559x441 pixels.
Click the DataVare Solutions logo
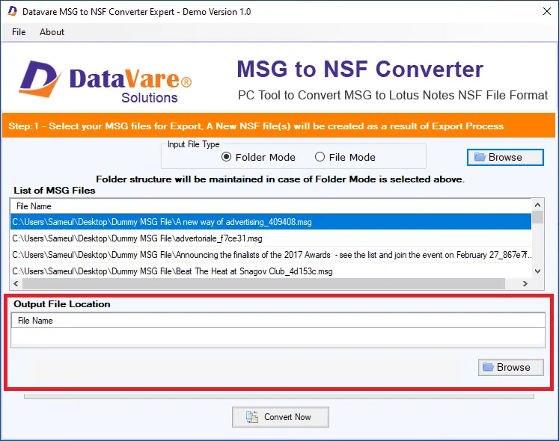[x=106, y=82]
